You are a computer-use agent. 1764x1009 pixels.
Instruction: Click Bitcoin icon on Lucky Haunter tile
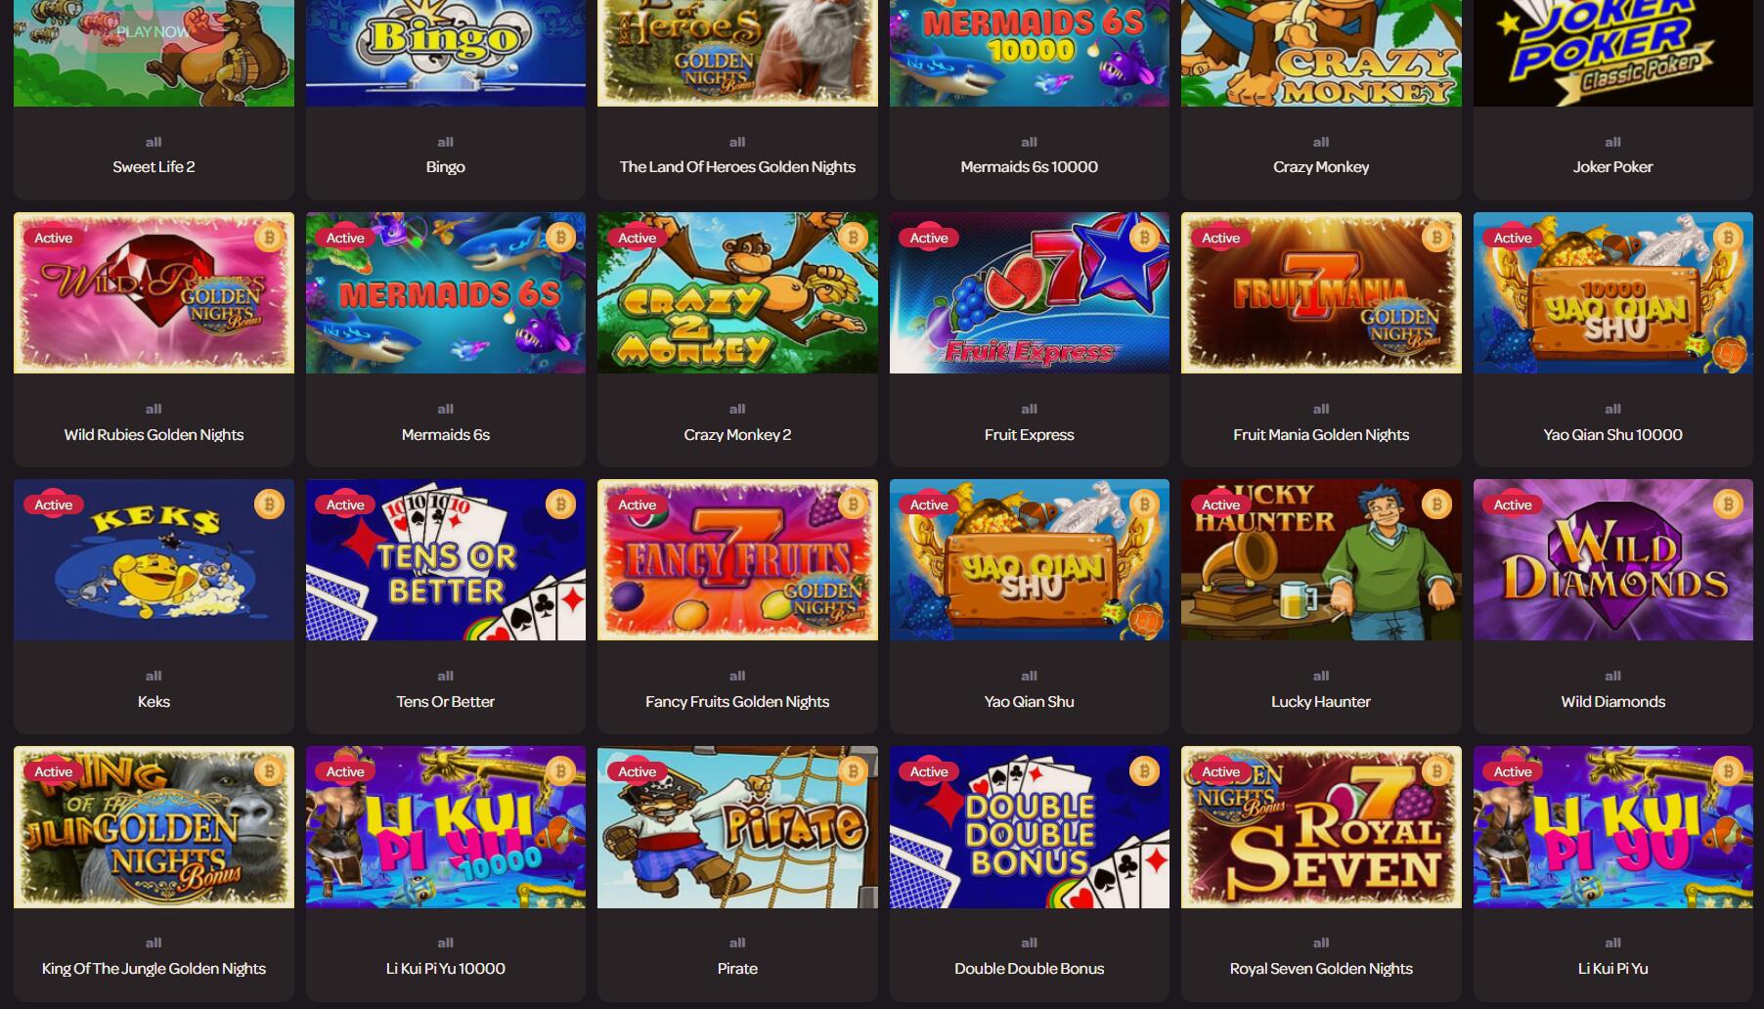coord(1436,504)
